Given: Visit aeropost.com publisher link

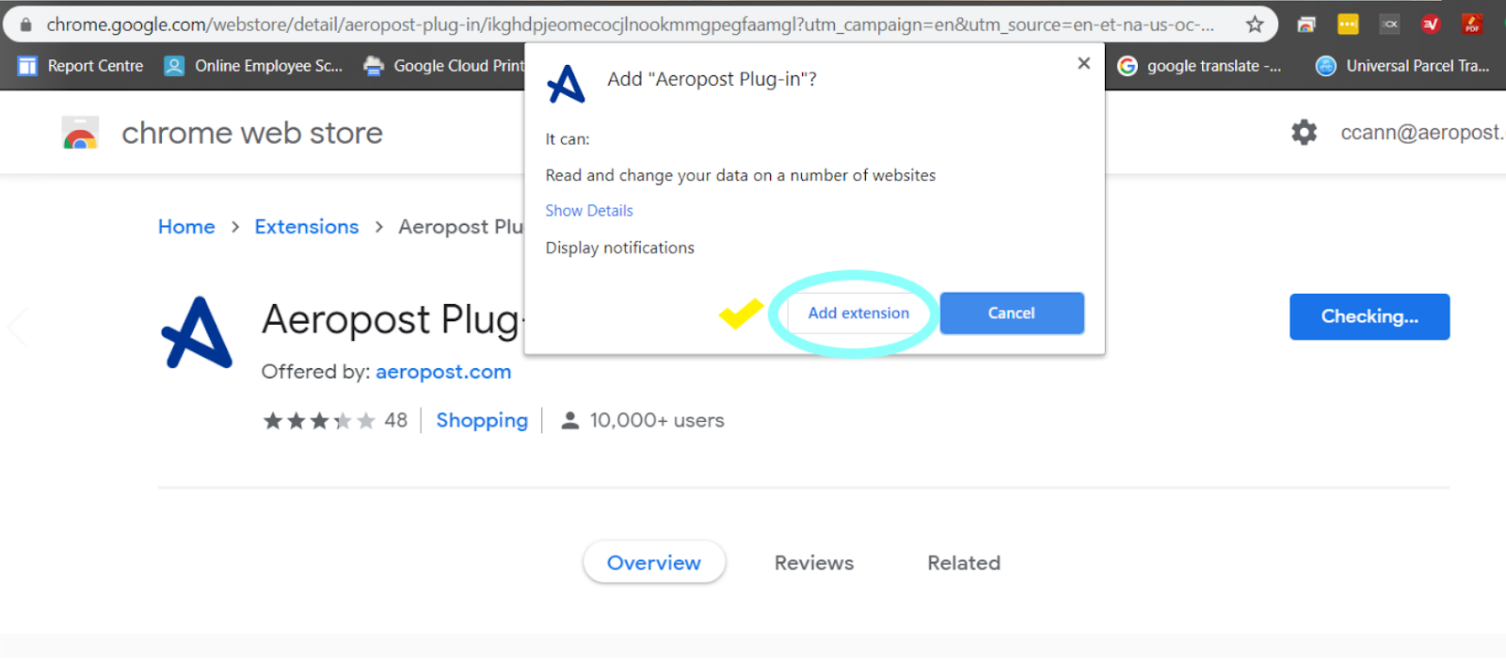Looking at the screenshot, I should 443,372.
